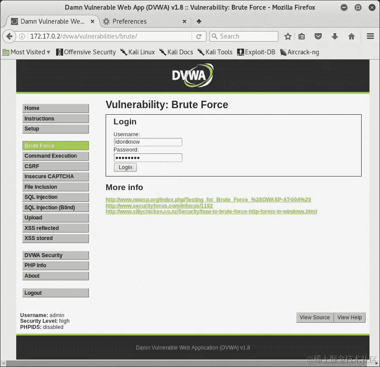Reload the page with the refresh icon

pyautogui.click(x=199, y=36)
